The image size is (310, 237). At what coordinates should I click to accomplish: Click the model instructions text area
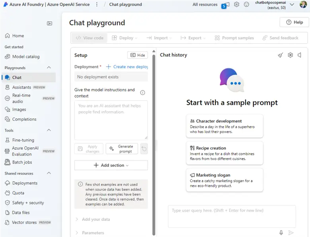[x=111, y=120]
